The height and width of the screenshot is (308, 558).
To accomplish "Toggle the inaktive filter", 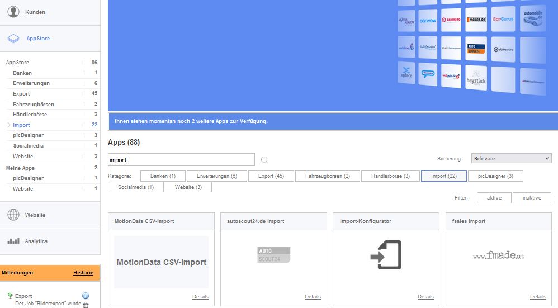I will (532, 198).
